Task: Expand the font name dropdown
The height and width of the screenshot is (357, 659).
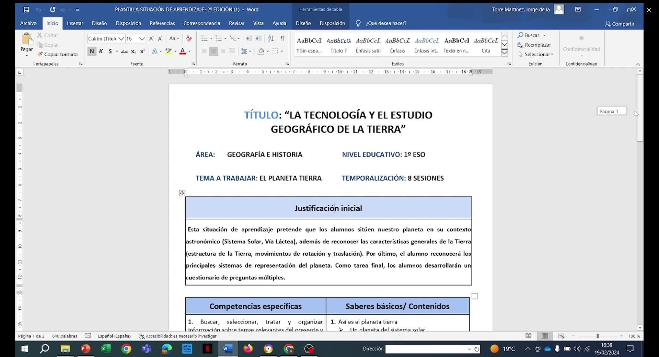Action: click(x=121, y=39)
